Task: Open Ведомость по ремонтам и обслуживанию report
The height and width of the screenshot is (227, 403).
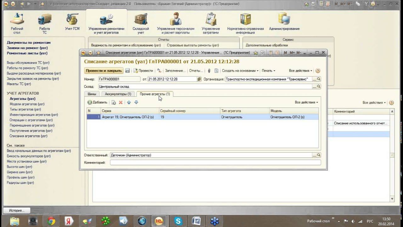Action: (x=126, y=45)
